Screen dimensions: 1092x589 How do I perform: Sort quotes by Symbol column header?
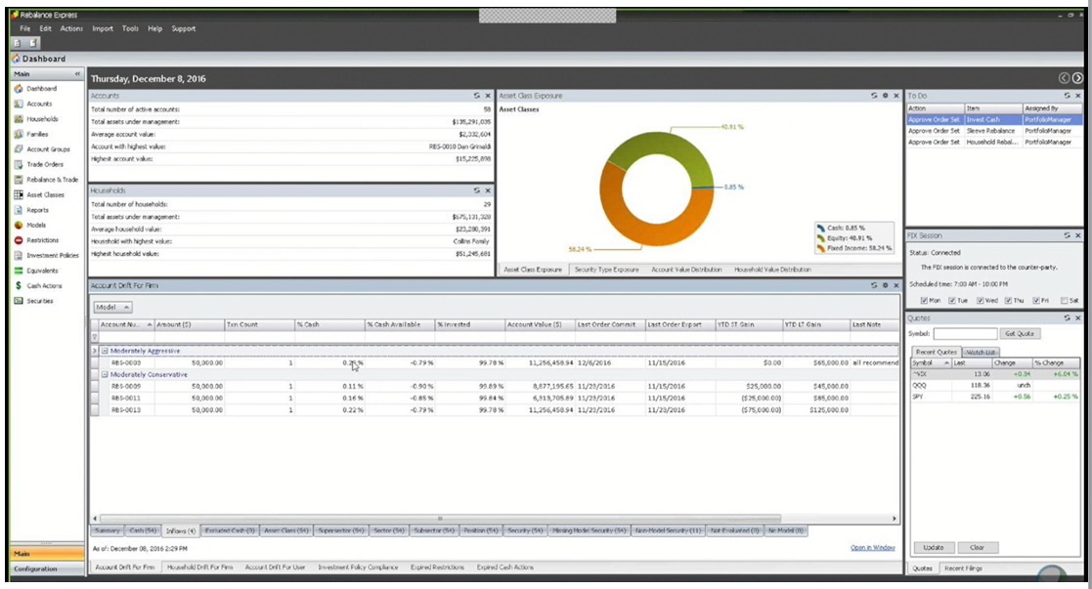(931, 362)
